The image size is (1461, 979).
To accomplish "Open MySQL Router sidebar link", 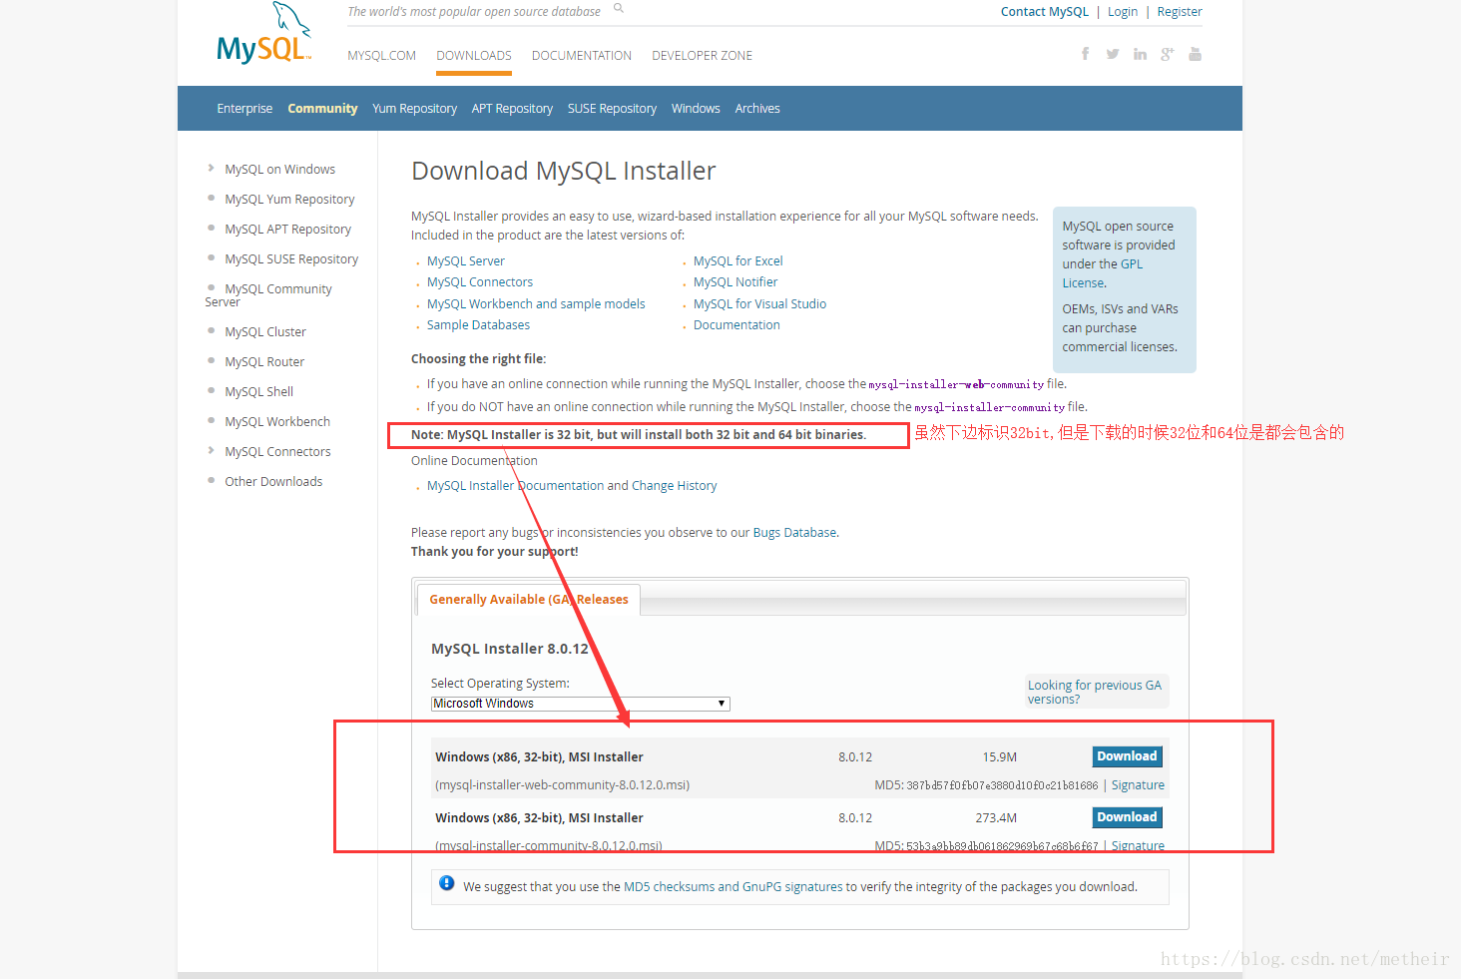I will [264, 362].
